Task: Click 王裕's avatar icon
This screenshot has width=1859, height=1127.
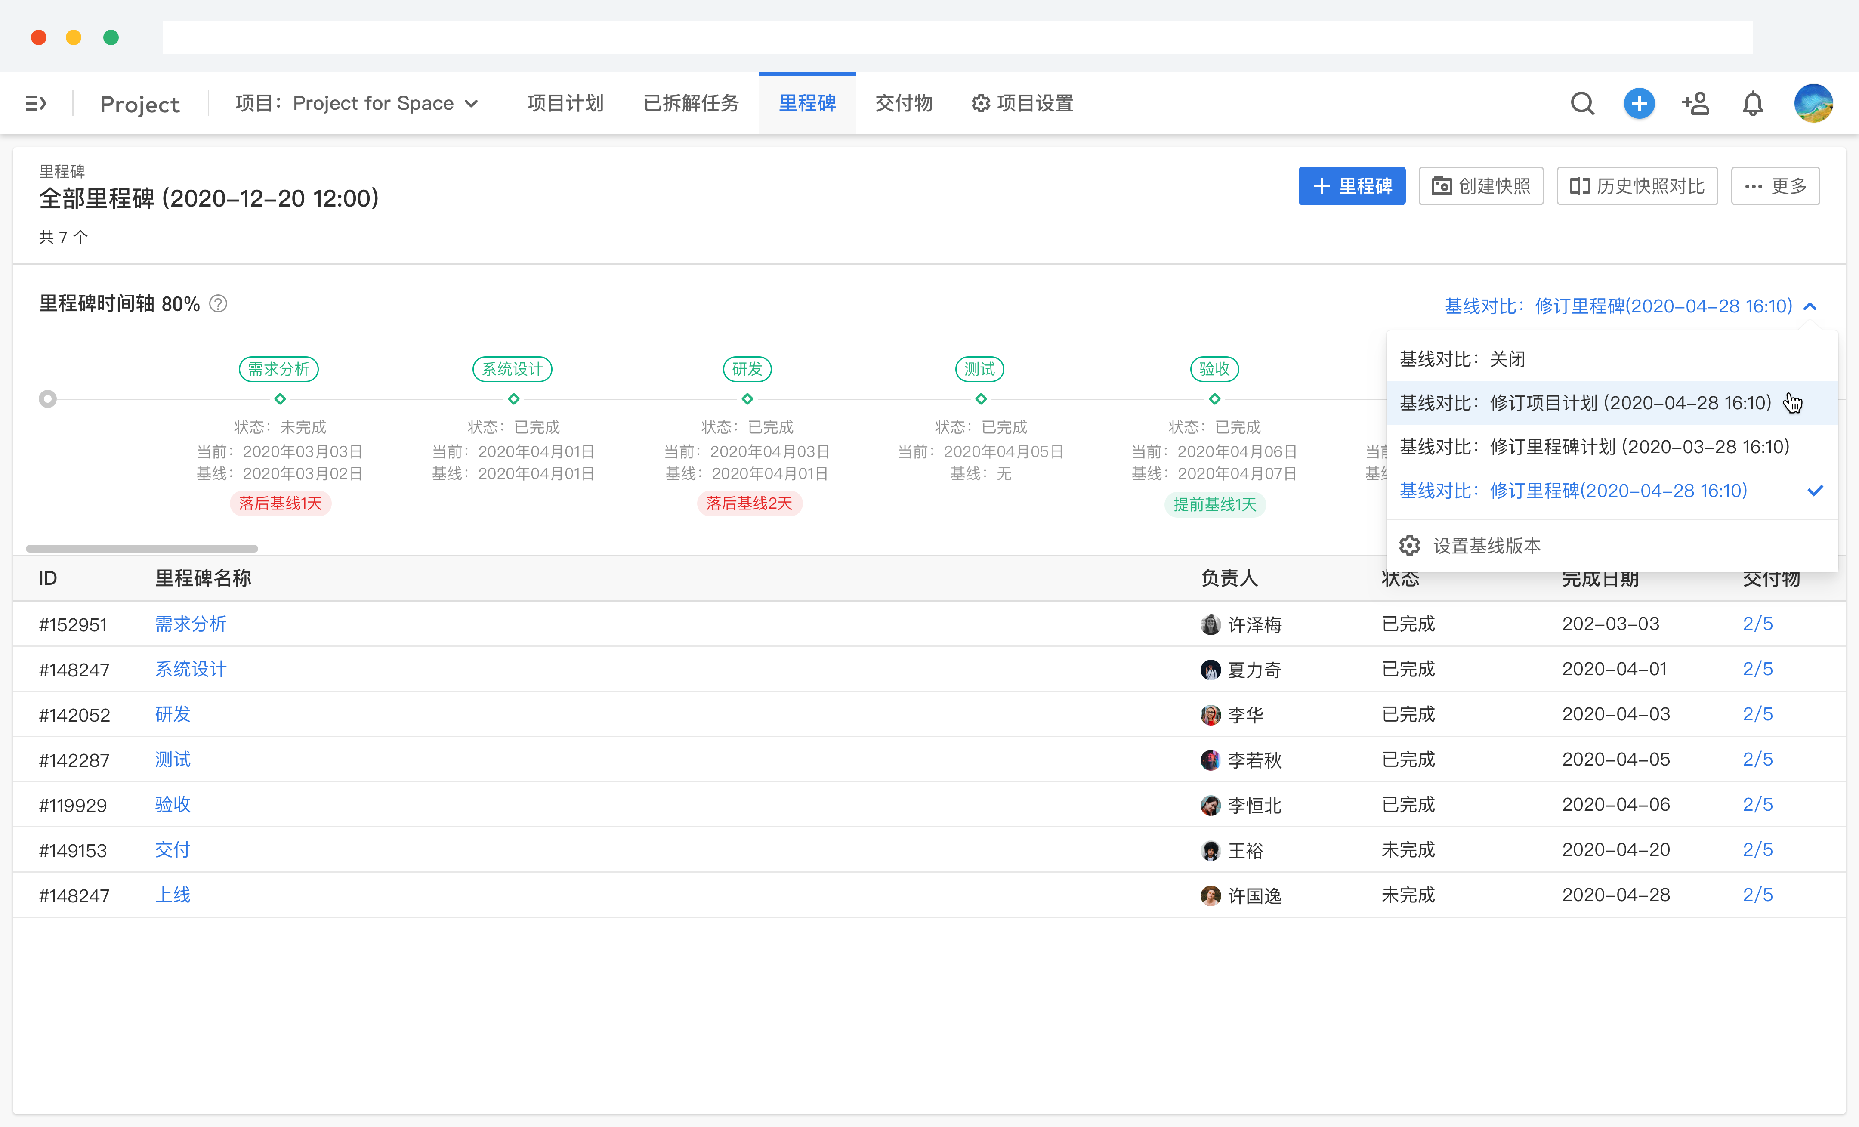Action: click(x=1210, y=851)
